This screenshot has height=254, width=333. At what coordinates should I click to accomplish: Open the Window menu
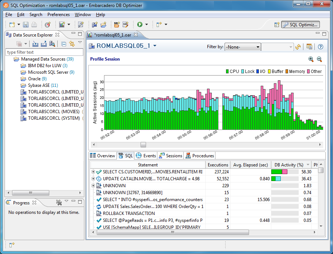point(83,15)
